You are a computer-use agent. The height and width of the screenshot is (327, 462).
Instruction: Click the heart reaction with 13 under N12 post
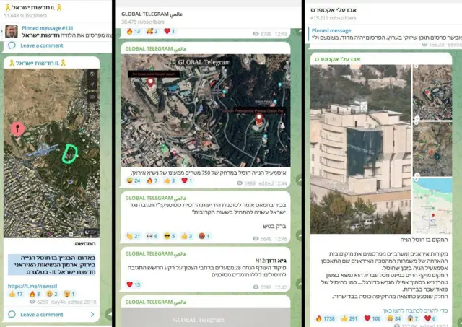(x=134, y=284)
